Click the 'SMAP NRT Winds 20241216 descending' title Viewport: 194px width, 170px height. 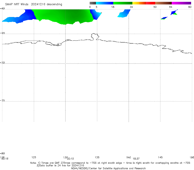(x=34, y=4)
